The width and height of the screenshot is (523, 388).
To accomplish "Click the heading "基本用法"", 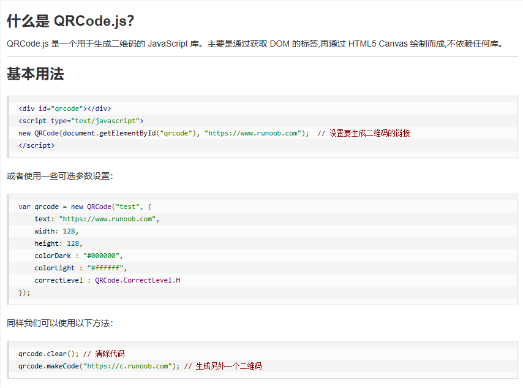I will coord(36,75).
